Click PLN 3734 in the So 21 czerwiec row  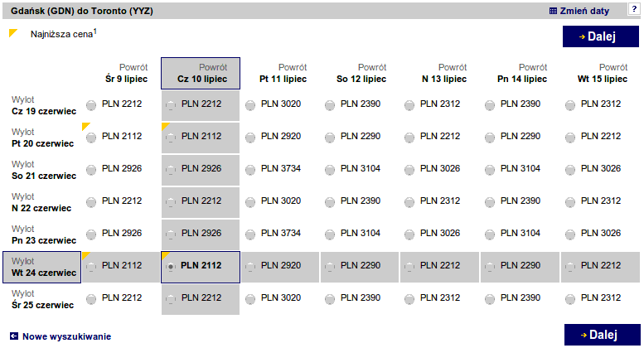pyautogui.click(x=281, y=168)
